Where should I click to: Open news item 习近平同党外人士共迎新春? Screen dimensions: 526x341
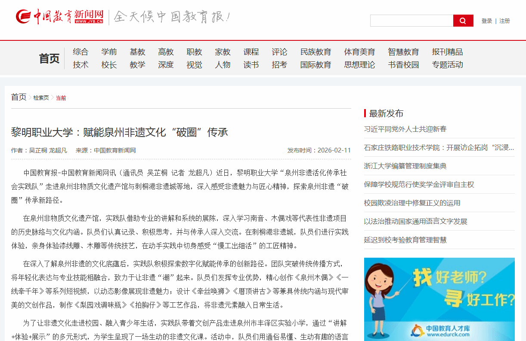[405, 129]
